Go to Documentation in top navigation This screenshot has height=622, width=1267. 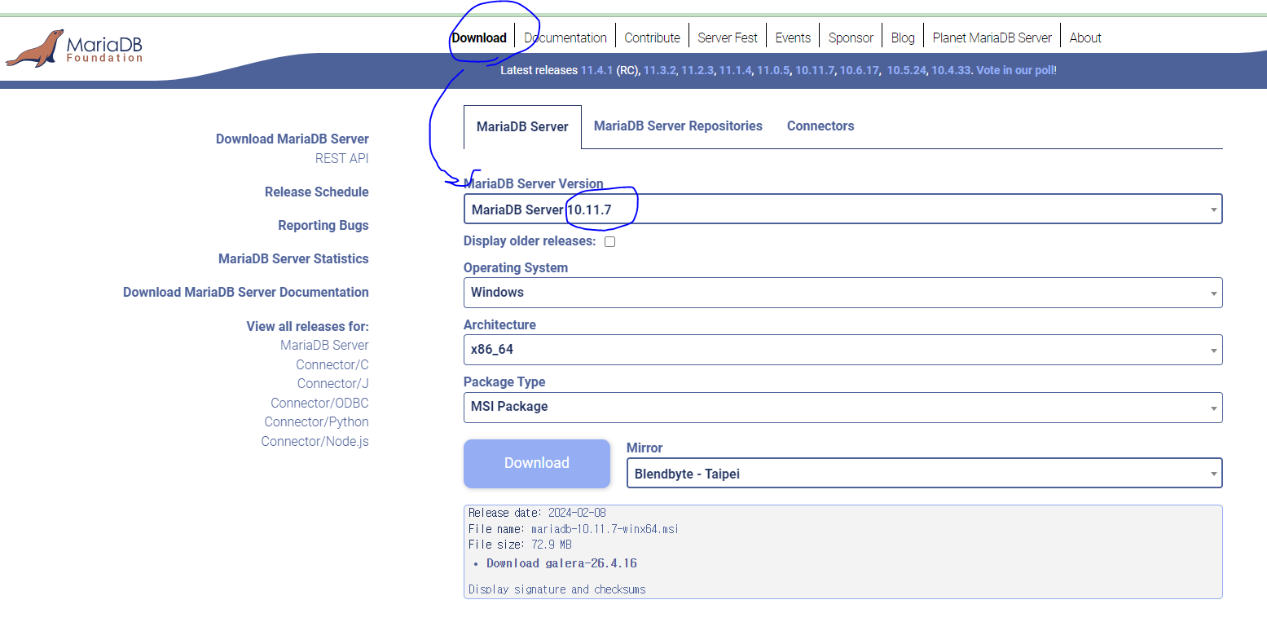tap(565, 37)
